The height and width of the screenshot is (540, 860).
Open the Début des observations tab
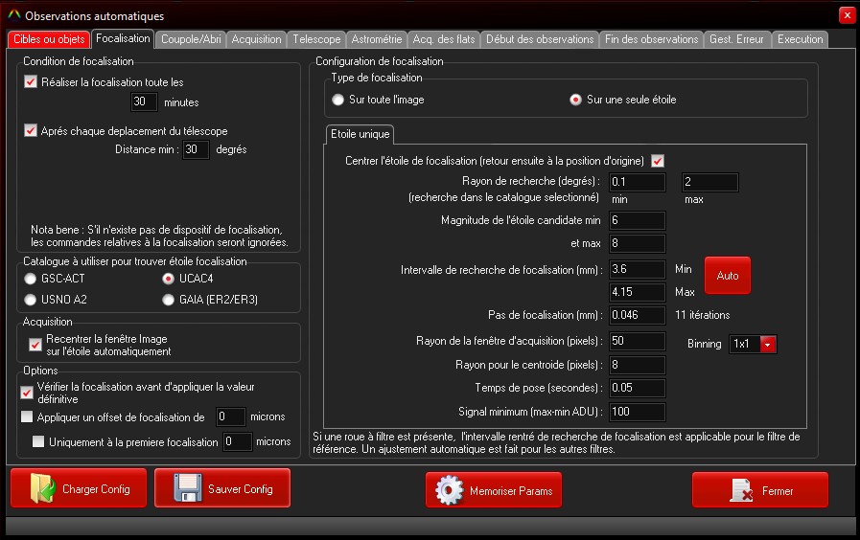point(540,39)
